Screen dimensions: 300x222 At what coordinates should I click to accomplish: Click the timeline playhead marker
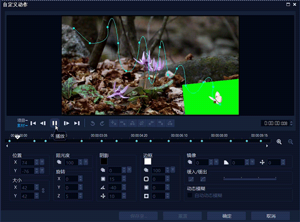point(17,137)
